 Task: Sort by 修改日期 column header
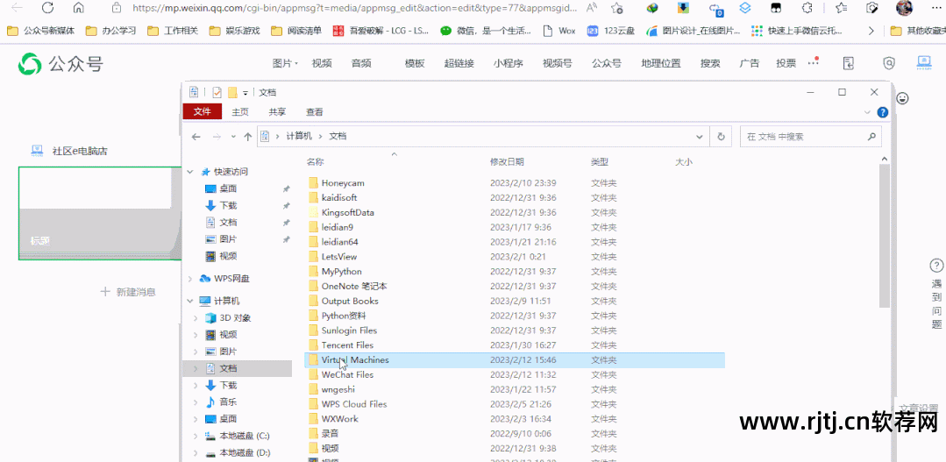coord(507,162)
